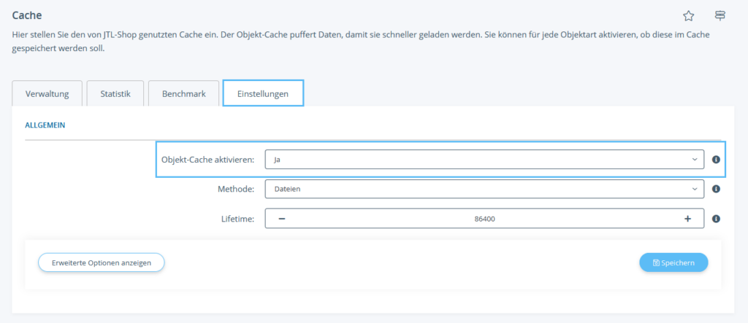Show info for Objekt-Cache aktivieren

click(x=716, y=160)
